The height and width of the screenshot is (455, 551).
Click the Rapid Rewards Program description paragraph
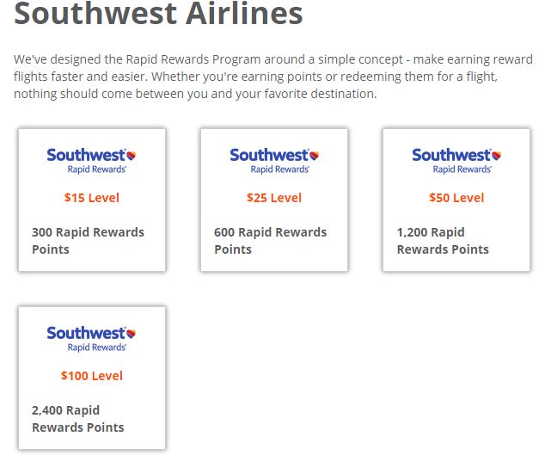click(x=273, y=77)
